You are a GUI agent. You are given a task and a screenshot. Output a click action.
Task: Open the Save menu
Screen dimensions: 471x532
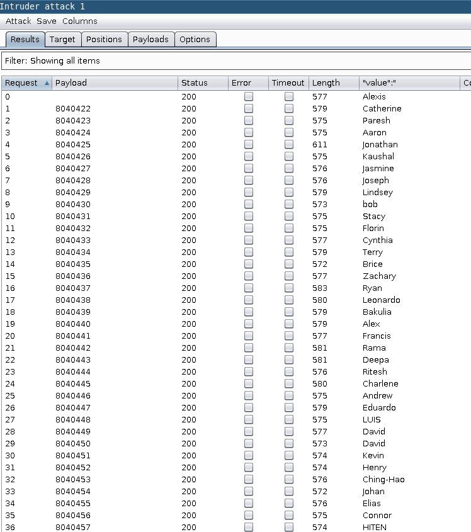pos(47,21)
